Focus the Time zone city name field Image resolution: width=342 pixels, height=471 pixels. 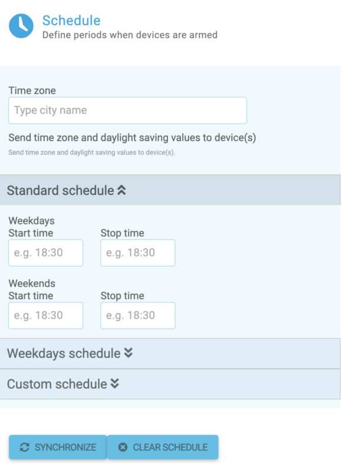pyautogui.click(x=127, y=110)
